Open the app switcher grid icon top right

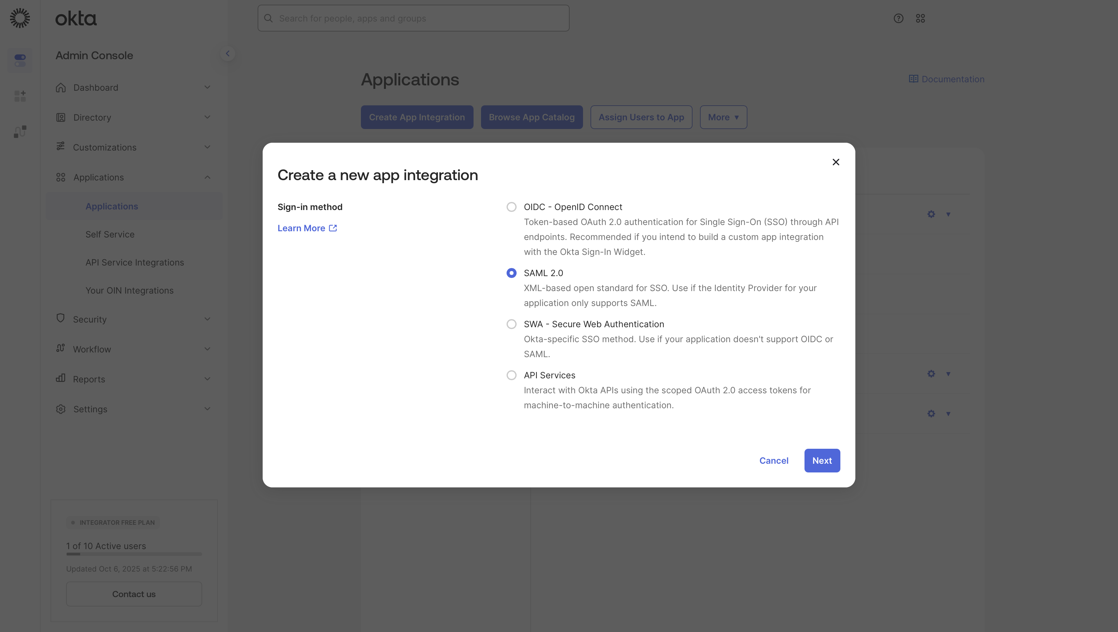(x=920, y=18)
